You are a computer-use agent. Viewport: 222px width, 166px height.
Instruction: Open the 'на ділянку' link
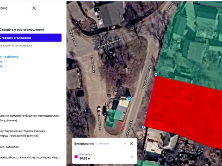coord(9,57)
